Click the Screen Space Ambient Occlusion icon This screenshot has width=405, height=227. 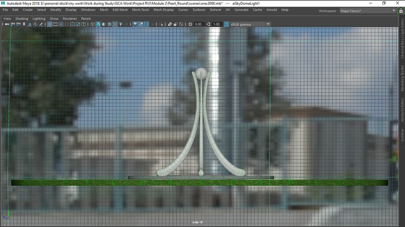(135, 24)
